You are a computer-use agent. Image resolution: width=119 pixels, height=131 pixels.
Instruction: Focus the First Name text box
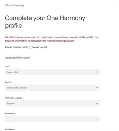[x=53, y=119]
